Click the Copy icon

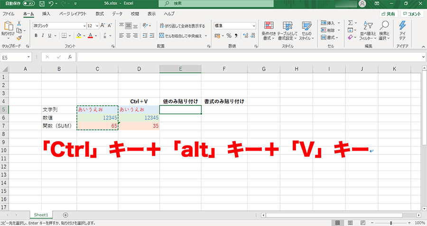tap(19, 30)
